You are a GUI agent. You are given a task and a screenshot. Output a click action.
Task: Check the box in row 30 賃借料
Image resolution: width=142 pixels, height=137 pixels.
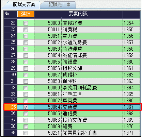[x=26, y=75]
